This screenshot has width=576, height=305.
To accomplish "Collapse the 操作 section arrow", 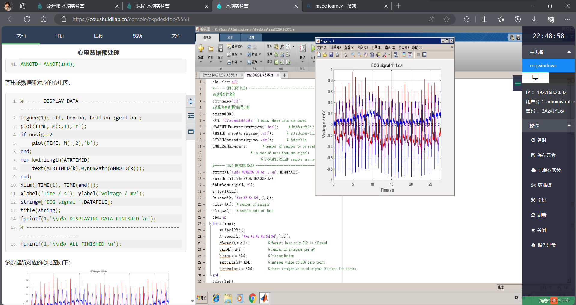I will [x=569, y=125].
